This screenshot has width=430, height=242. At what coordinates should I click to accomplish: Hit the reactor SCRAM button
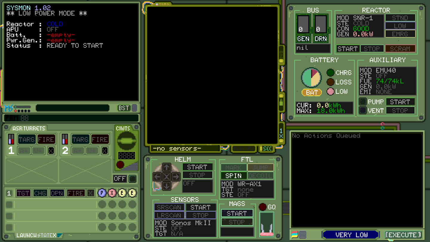(x=400, y=49)
